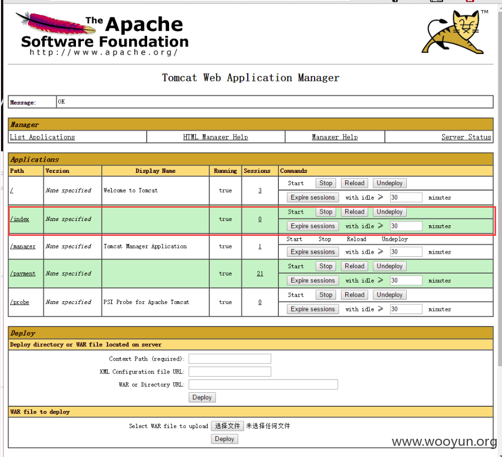502x457 pixels.
Task: Click the Tomcat cat logo
Action: click(454, 32)
